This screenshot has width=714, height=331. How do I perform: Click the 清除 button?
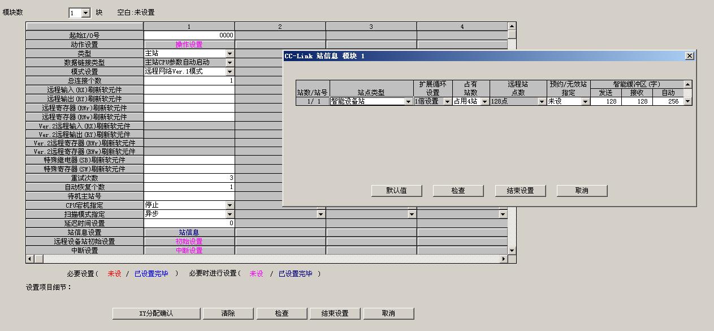coord(228,313)
